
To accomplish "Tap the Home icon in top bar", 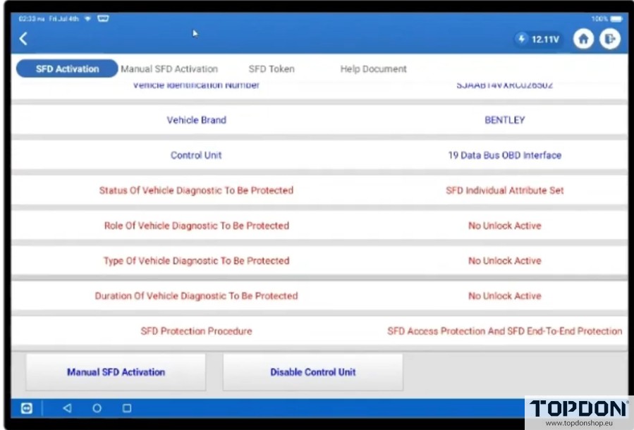I will point(584,39).
